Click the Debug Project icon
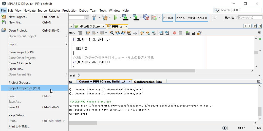This screenshot has height=131, width=263. pos(154,17)
